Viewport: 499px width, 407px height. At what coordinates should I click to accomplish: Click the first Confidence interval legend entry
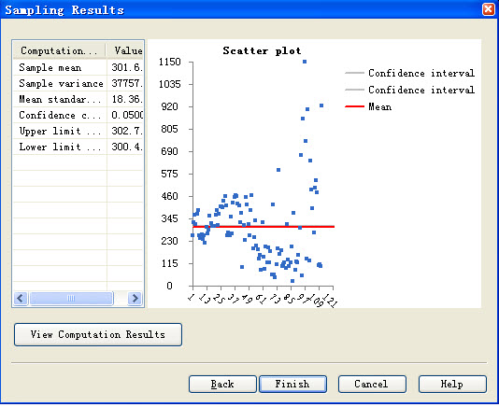point(410,73)
